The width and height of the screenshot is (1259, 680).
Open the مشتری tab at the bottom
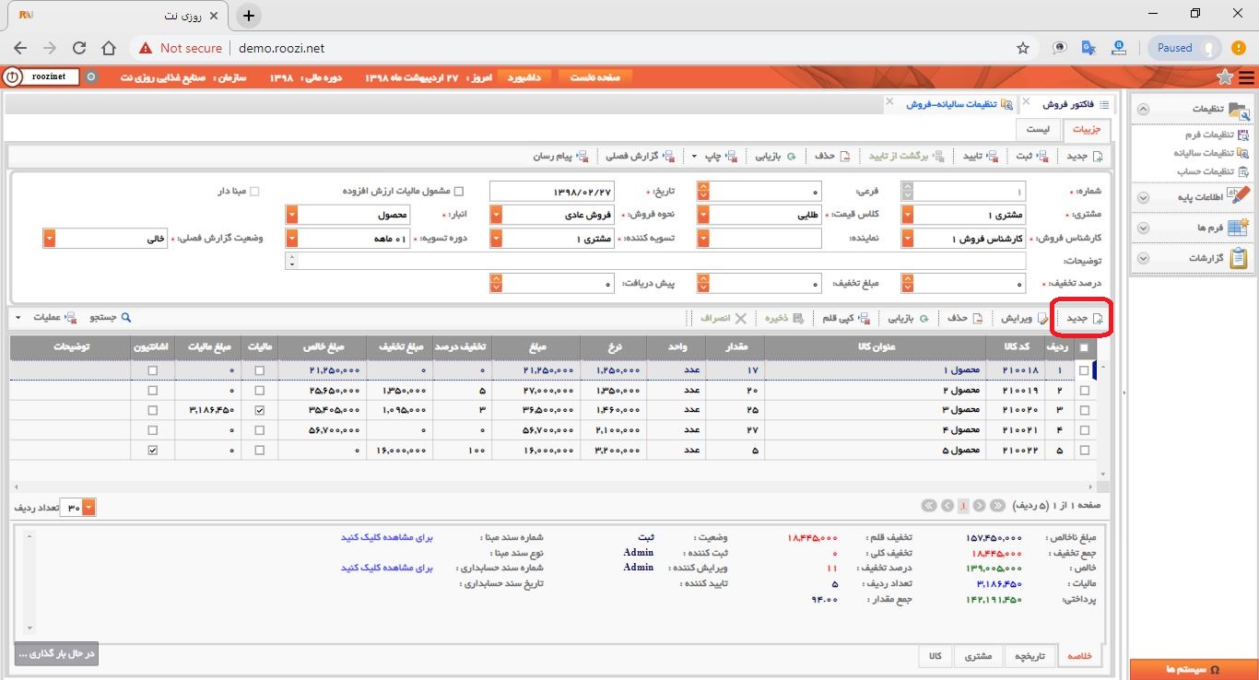(x=978, y=656)
